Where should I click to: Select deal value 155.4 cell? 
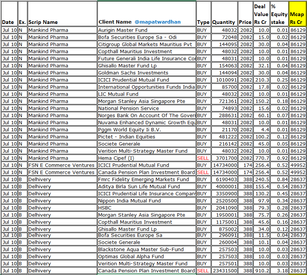click(x=261, y=186)
